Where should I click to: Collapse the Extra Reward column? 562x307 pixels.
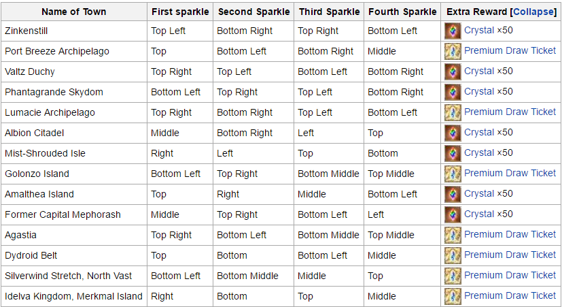tap(534, 12)
